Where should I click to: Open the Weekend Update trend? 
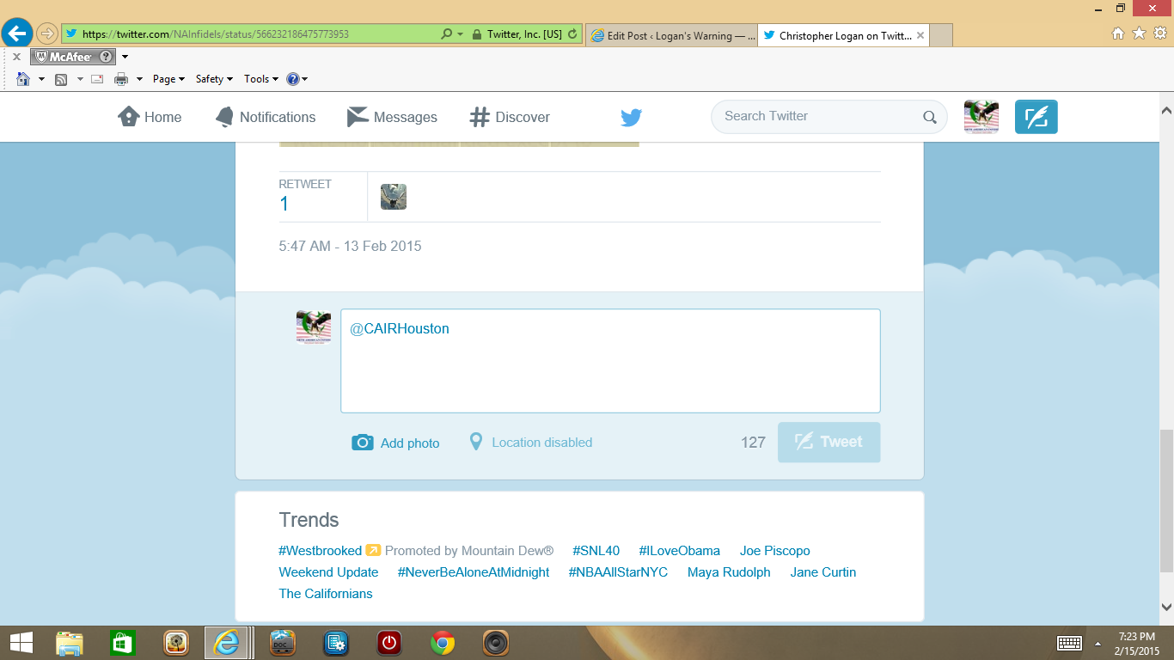[328, 572]
